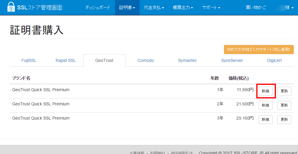Switch to the SureServer tab
Viewport: 298px width, 154px height.
[232, 61]
